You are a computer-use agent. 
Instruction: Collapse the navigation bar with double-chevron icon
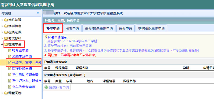click(38, 13)
